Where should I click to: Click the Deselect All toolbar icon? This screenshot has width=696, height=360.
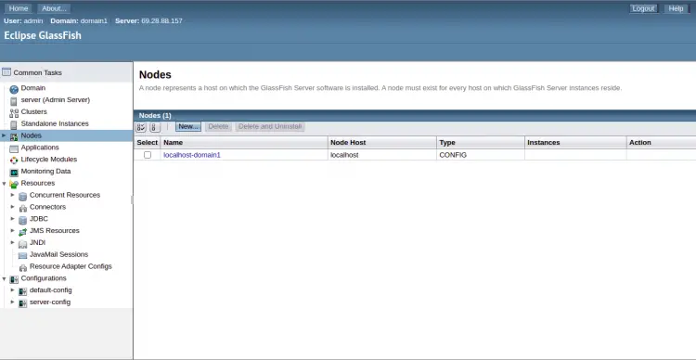[154, 127]
